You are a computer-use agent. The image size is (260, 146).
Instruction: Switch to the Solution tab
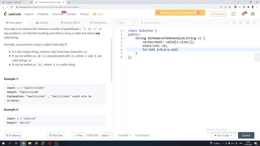[42, 23]
